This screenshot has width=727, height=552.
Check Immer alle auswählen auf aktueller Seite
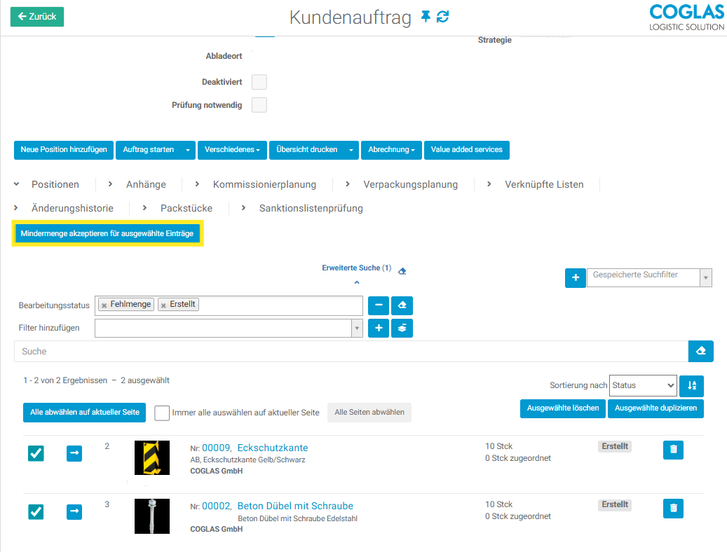[x=162, y=413]
